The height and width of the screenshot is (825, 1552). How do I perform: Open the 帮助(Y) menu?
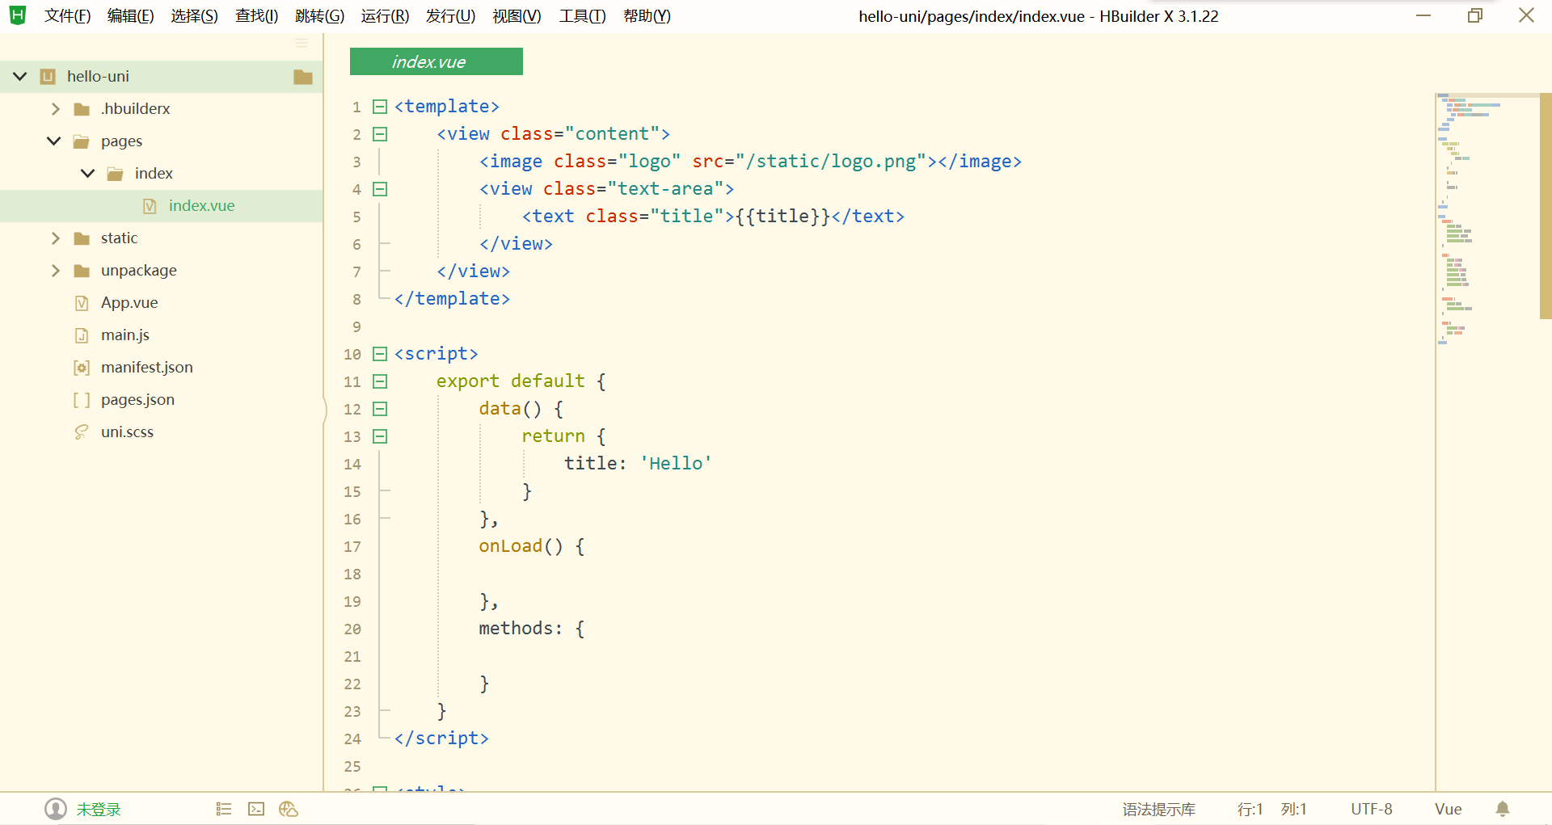(x=647, y=16)
